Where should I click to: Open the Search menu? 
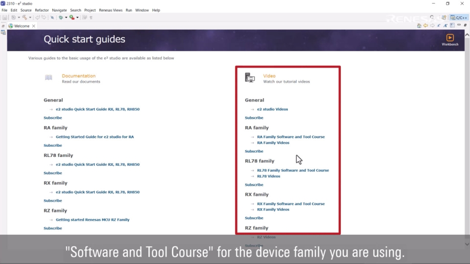75,10
